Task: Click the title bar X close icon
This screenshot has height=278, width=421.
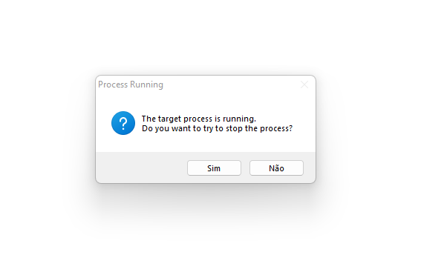Action: tap(304, 85)
